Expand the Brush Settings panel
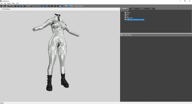 coord(1,9)
